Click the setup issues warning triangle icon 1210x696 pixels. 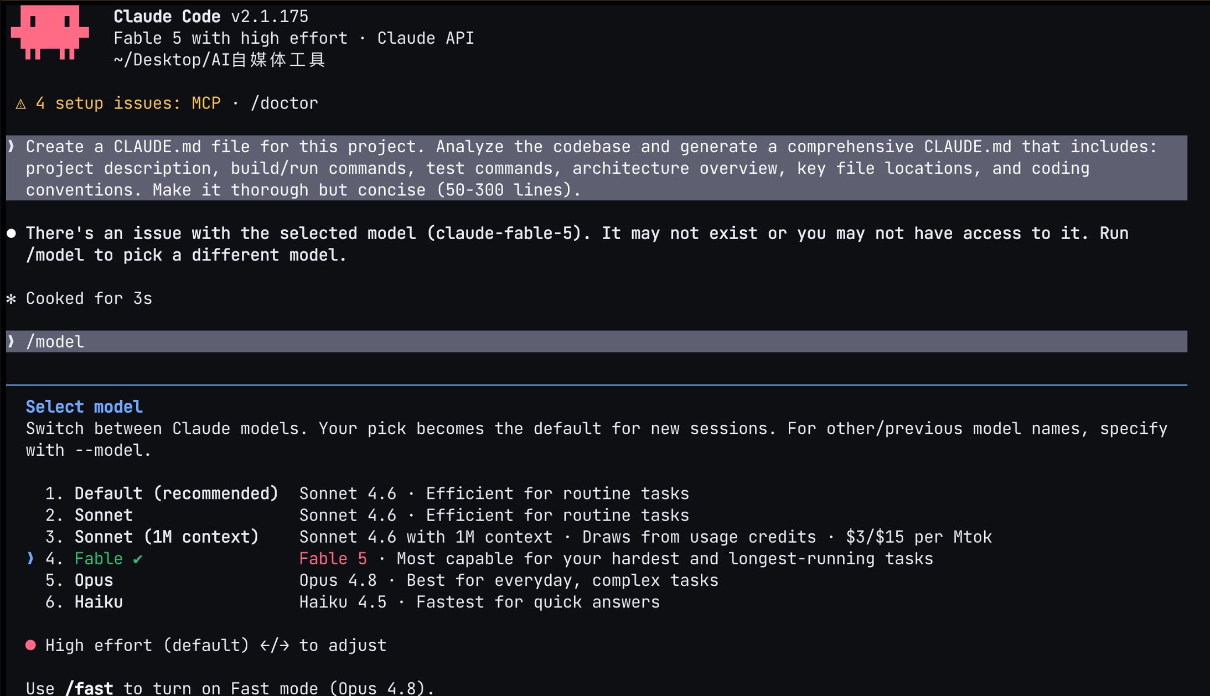click(x=20, y=104)
